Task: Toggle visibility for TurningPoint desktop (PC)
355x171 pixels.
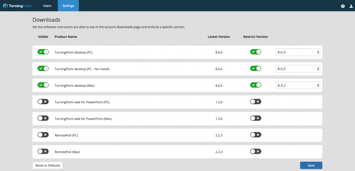Action: (x=43, y=52)
